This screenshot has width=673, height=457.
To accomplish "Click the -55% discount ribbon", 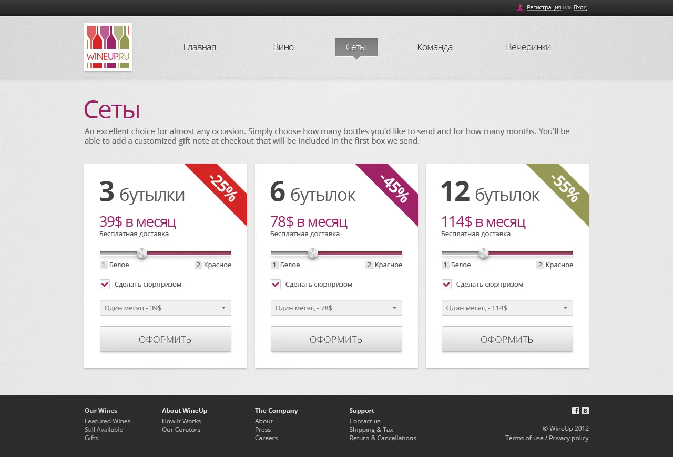I will point(565,188).
